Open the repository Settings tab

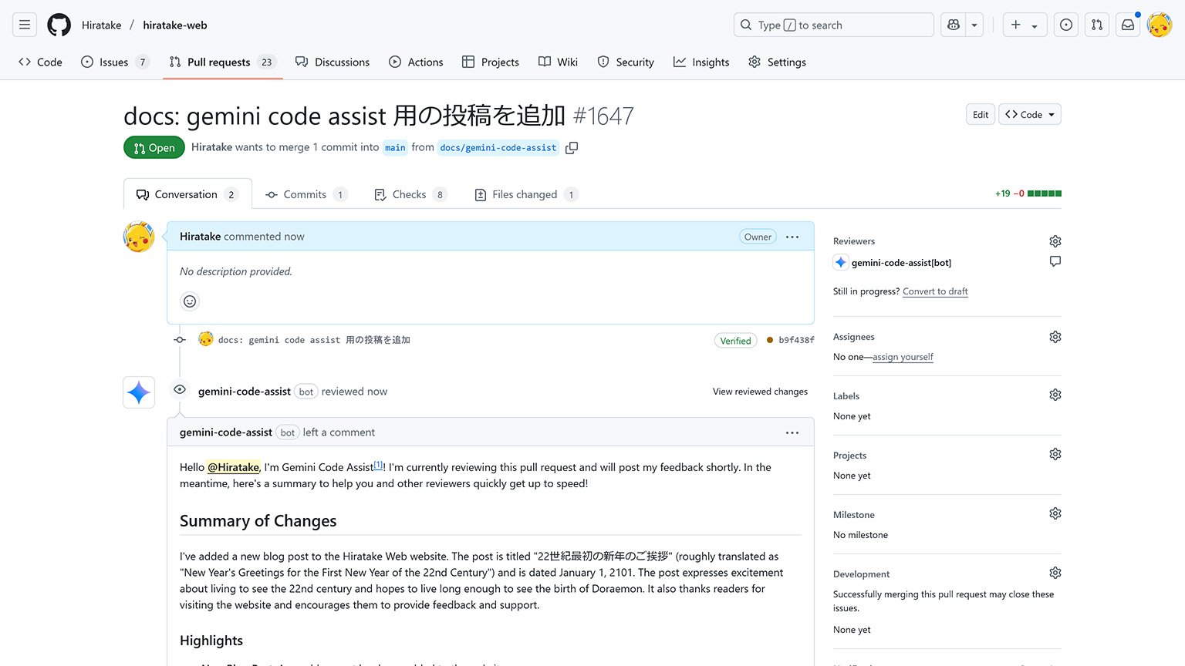pos(778,62)
